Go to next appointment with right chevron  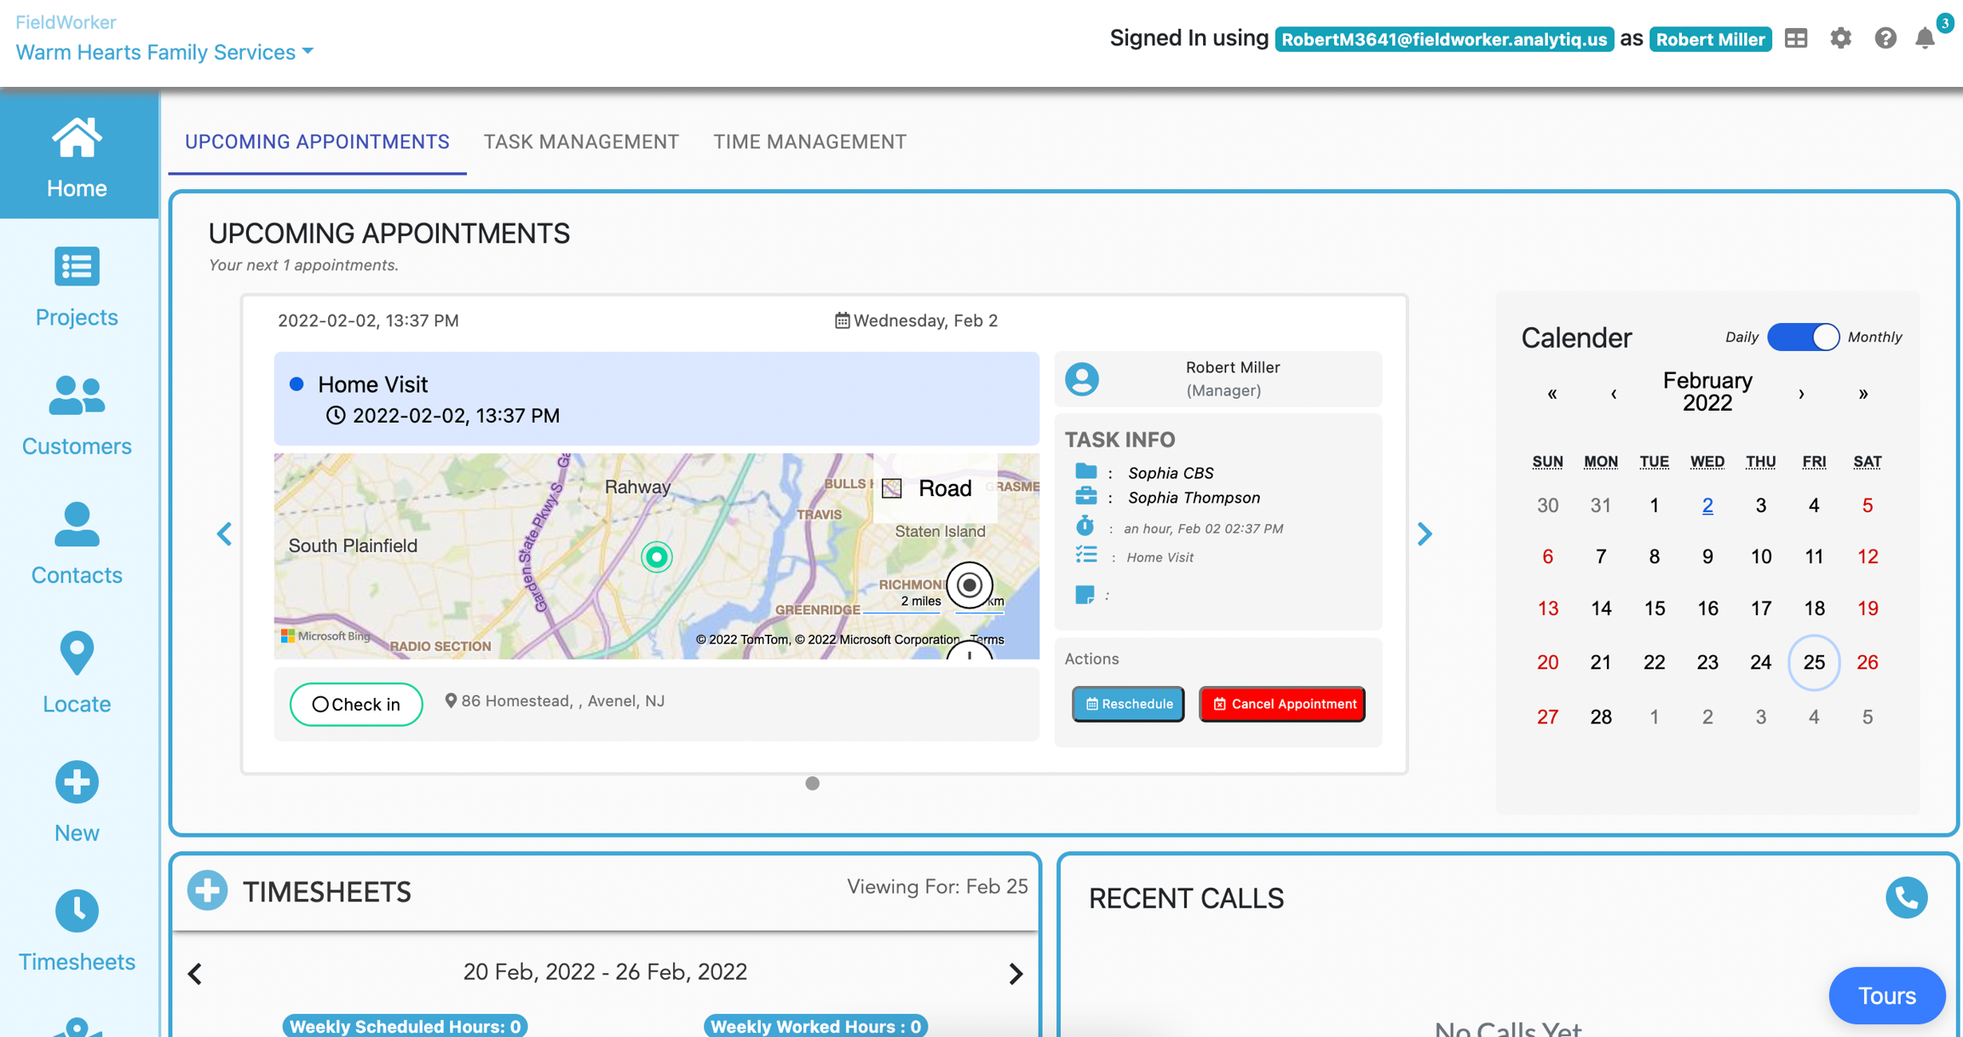(1424, 534)
